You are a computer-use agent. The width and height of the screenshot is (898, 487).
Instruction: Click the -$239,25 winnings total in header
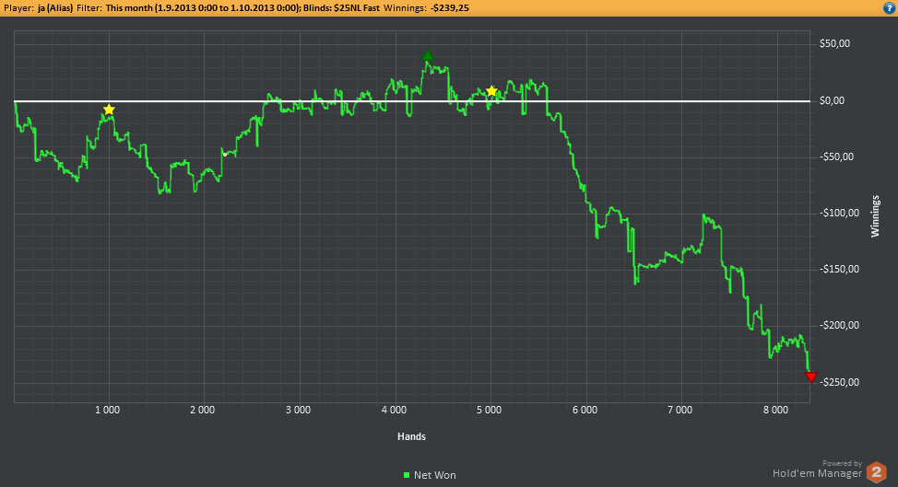[x=457, y=7]
